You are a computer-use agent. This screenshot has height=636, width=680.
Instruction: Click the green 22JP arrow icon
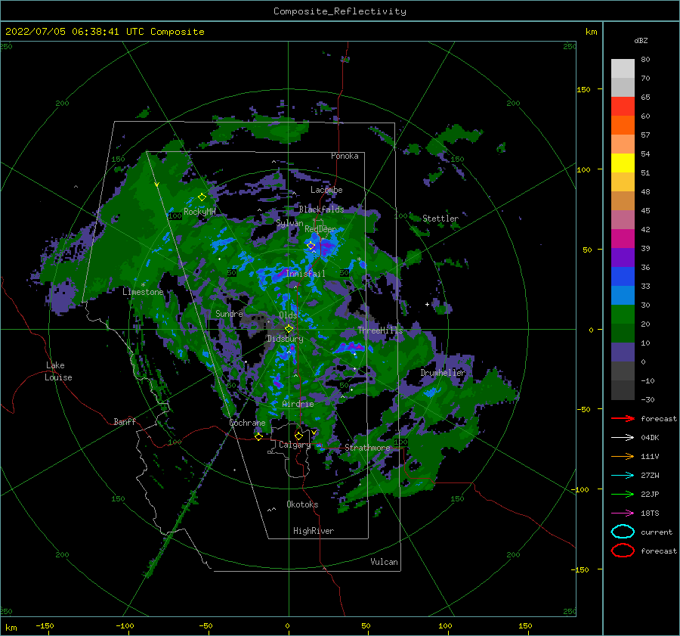point(623,494)
